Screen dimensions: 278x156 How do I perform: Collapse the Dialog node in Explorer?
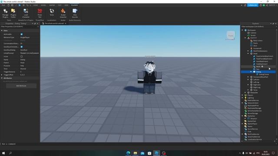(251, 72)
